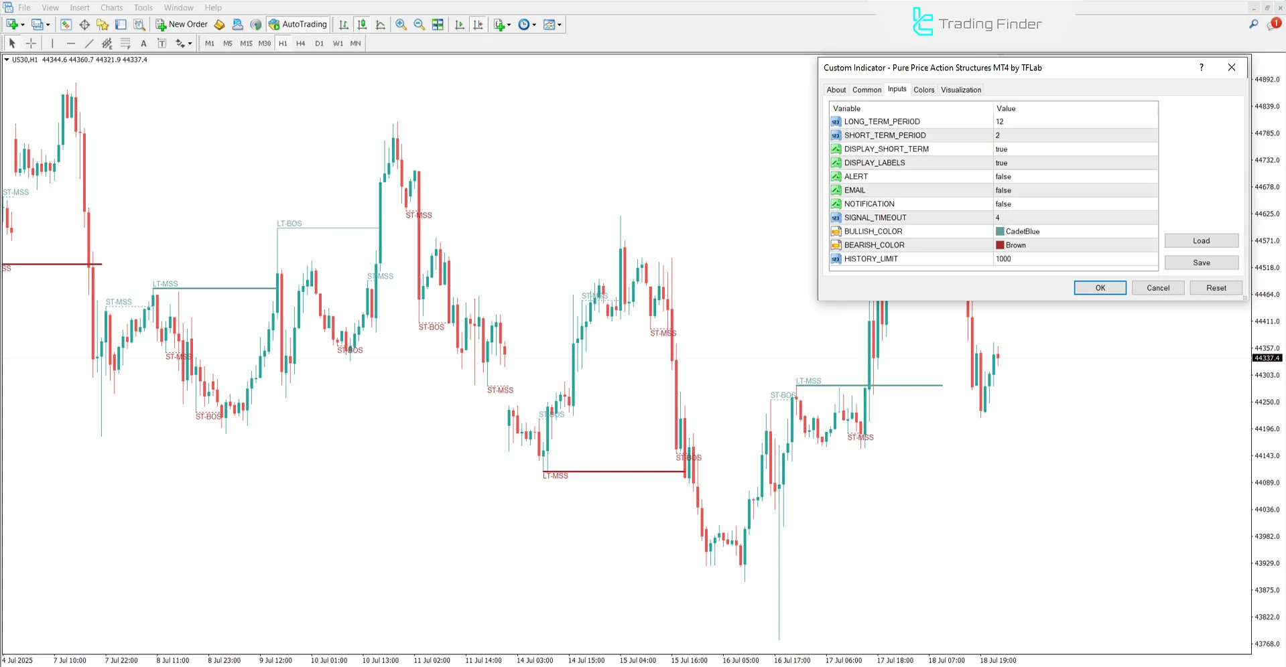Switch to the Colors tab

pos(923,89)
